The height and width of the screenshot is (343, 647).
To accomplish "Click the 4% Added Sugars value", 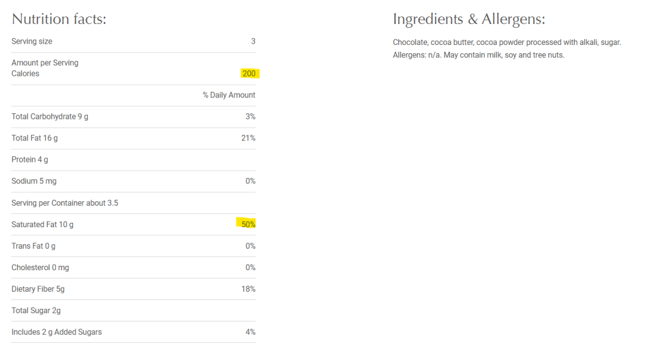I will pyautogui.click(x=250, y=332).
